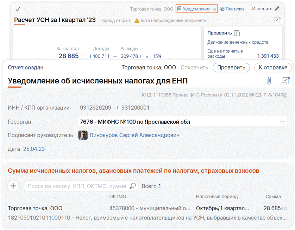The width and height of the screenshot is (295, 230).
Task: Click the clipboard icon beside Проверить heading
Action: (237, 33)
